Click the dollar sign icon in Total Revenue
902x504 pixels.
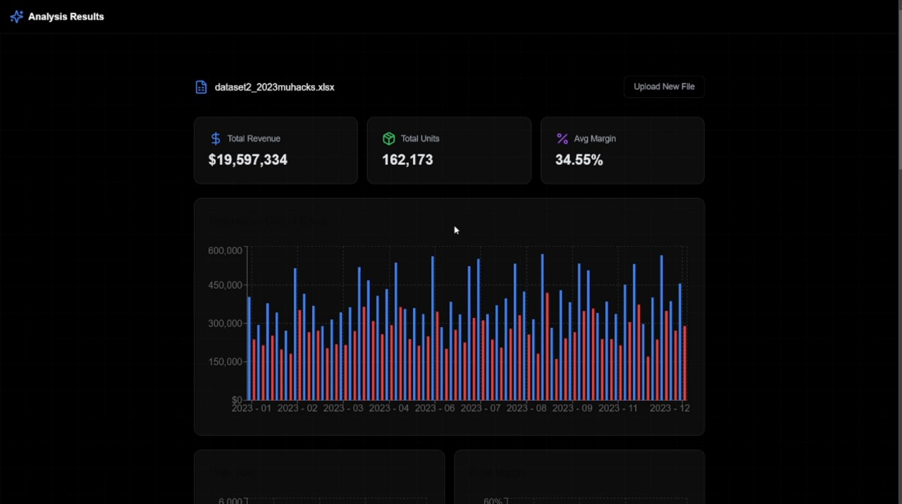pos(216,139)
